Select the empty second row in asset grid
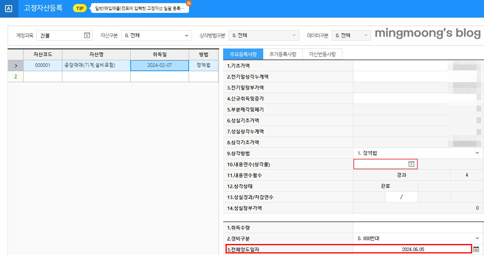Image resolution: width=484 pixels, height=255 pixels. point(96,76)
